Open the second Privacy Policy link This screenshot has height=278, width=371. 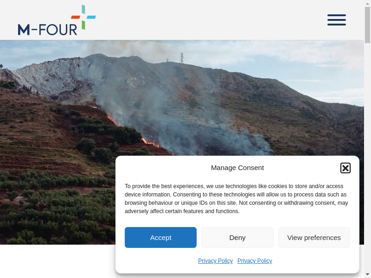tap(255, 261)
